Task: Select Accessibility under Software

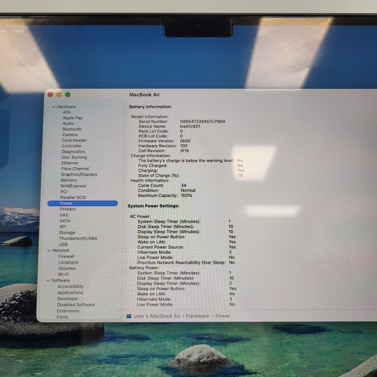Action: coord(70,287)
